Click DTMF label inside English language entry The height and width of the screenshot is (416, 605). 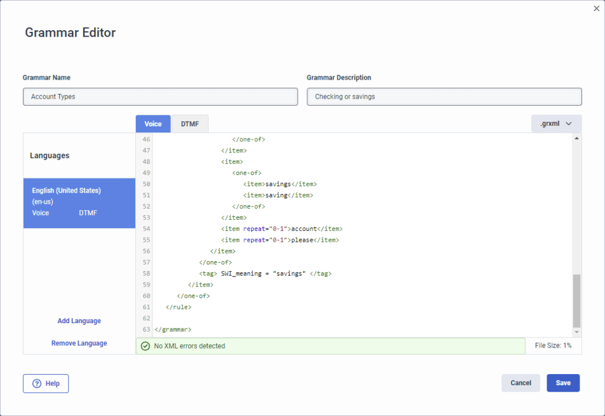click(x=88, y=213)
